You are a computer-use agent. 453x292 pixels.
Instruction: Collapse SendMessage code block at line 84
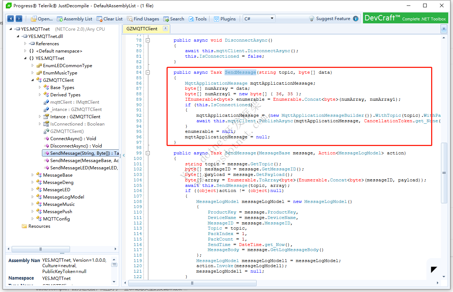(x=148, y=72)
